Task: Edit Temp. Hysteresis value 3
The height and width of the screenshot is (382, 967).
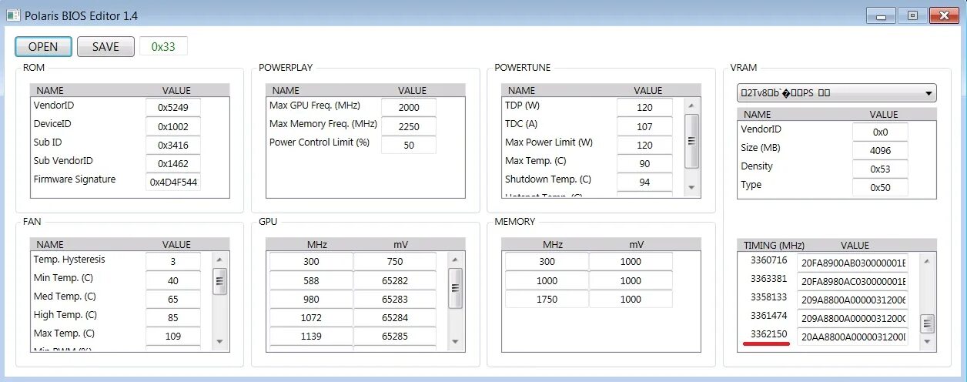Action: pos(173,262)
